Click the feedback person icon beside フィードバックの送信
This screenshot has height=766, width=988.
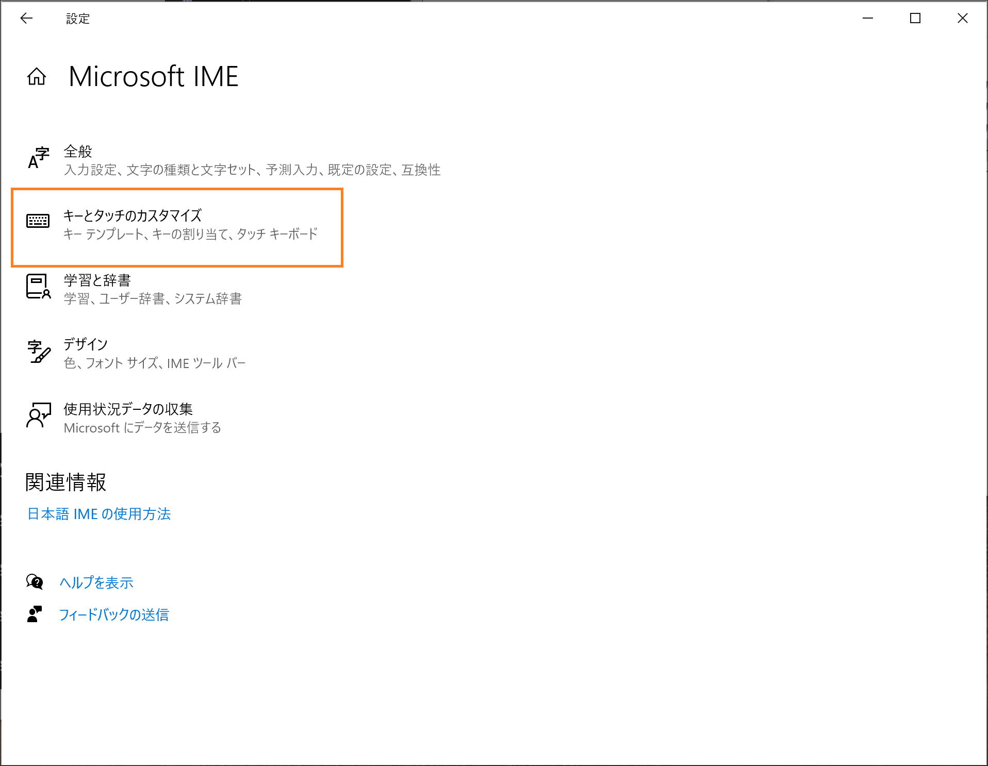tap(34, 614)
